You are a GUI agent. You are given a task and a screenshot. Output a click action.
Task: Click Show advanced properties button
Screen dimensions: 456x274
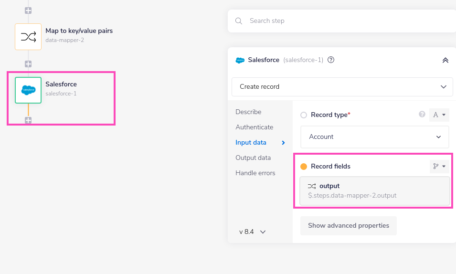(x=348, y=225)
